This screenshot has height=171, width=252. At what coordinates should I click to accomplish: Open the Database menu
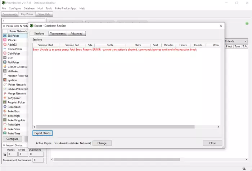pyautogui.click(x=29, y=8)
